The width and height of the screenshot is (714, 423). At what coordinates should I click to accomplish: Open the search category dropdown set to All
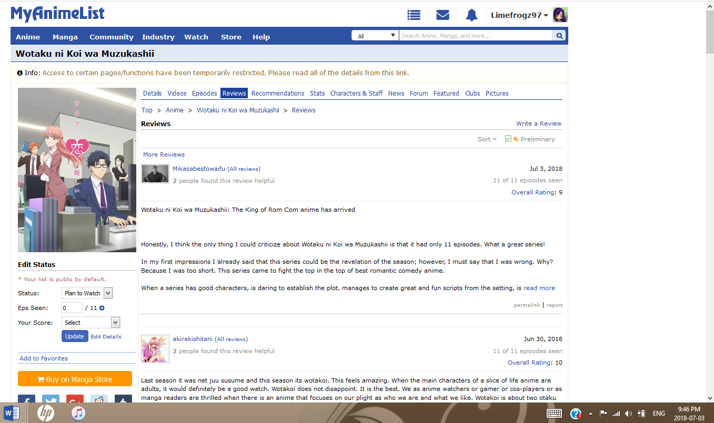376,36
